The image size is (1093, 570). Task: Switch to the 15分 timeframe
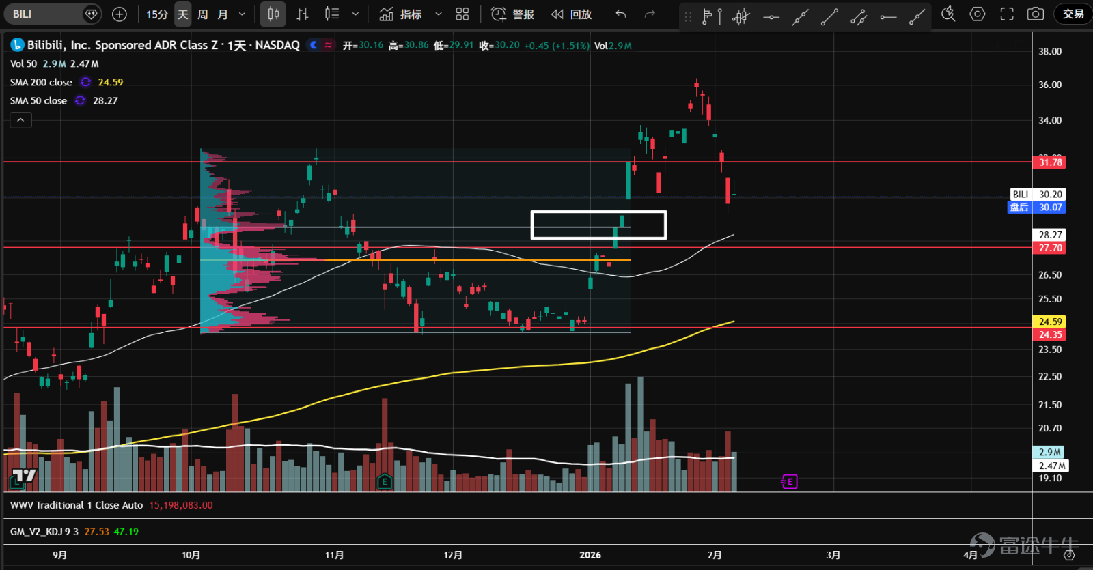(157, 14)
